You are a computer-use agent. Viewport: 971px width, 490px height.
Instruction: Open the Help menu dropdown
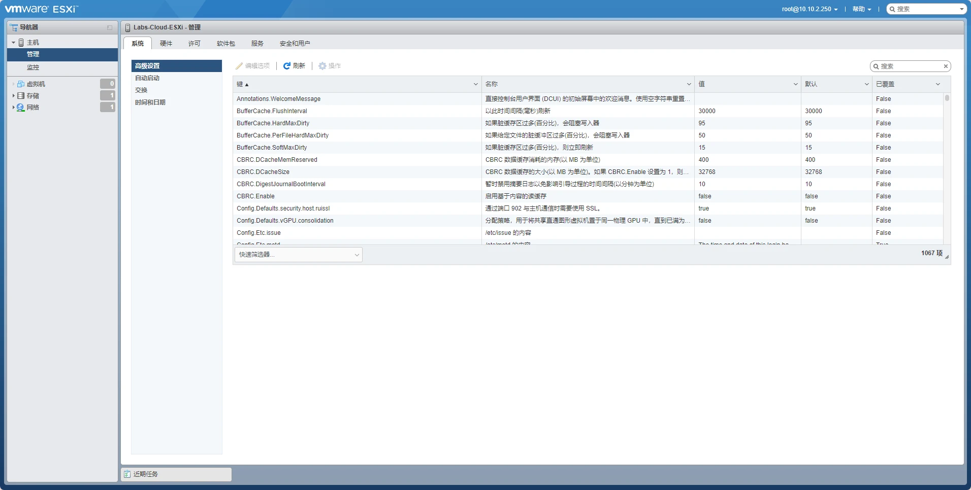click(861, 9)
